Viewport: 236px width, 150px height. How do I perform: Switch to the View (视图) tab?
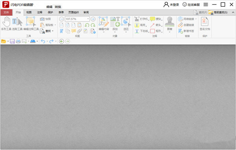coord(29,12)
